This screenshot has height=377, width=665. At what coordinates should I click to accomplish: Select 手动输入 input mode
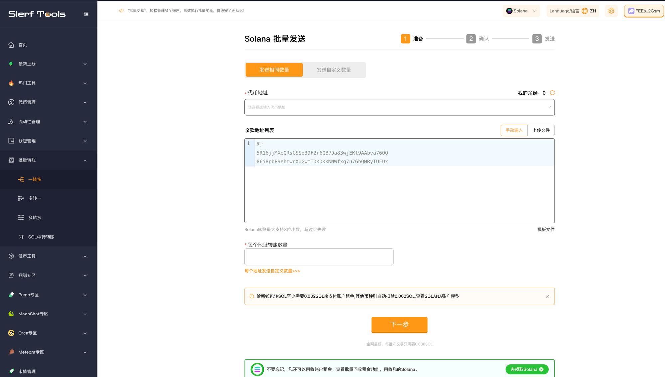click(514, 130)
